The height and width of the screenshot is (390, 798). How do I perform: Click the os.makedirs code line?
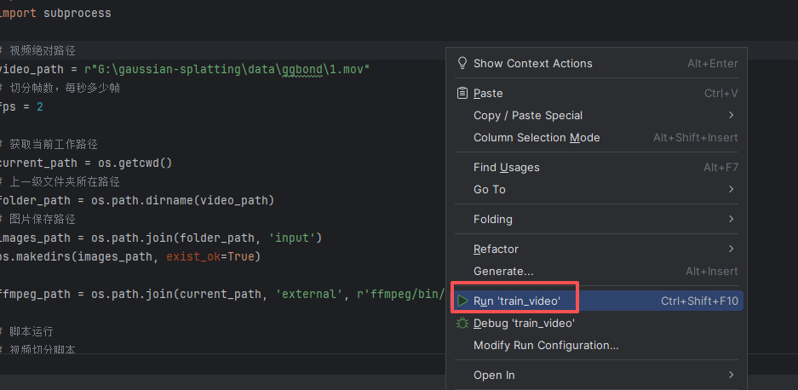128,256
